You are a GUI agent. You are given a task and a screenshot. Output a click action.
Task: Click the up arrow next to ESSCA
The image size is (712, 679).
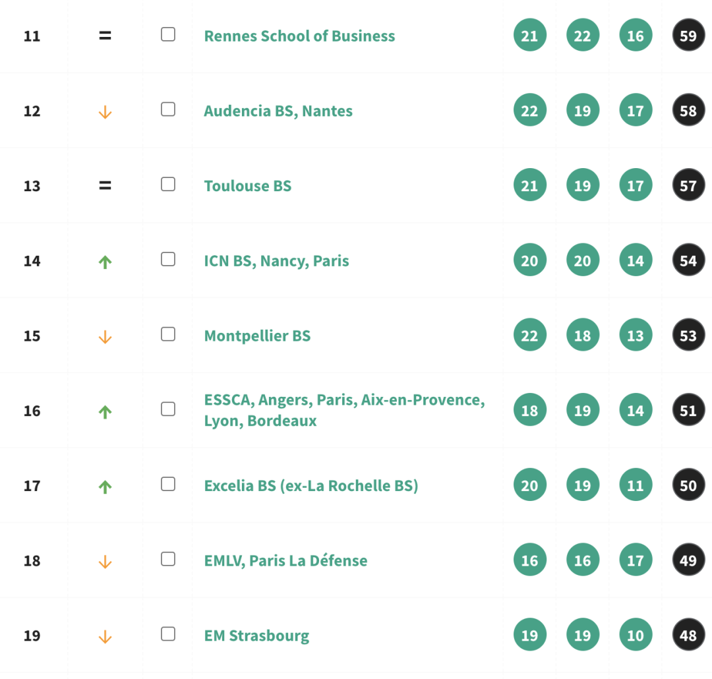click(105, 412)
